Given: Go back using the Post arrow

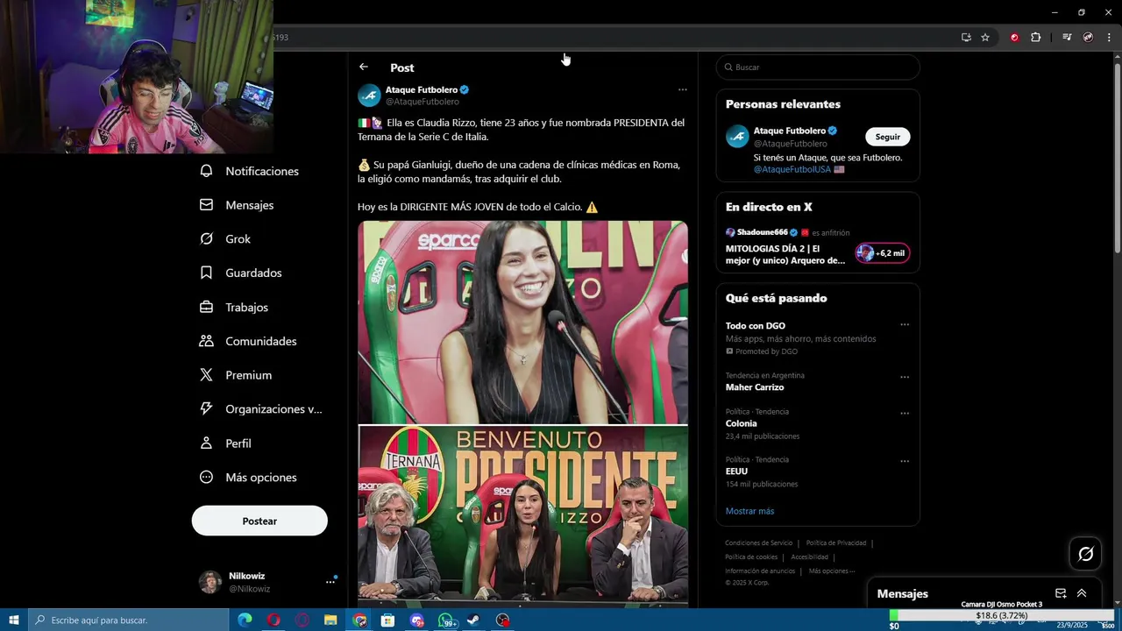Looking at the screenshot, I should [364, 67].
